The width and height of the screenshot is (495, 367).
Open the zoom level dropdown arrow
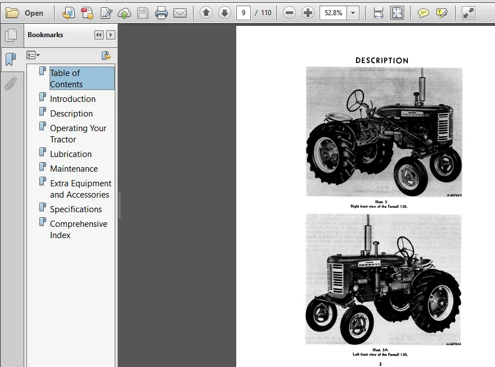[353, 13]
